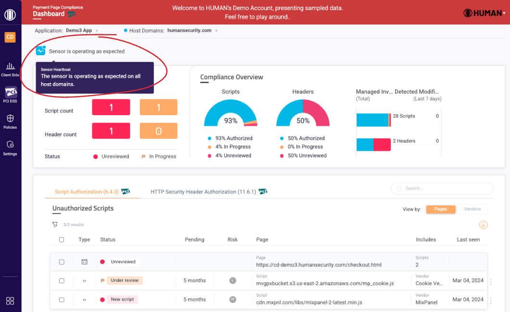This screenshot has height=312, width=510.
Task: Open kebab menu for mixpanel row
Action: click(490, 301)
